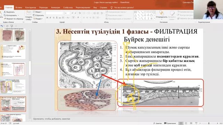The height and width of the screenshot is (125, 223).
Task: Select the oval shape in gallery
Action: [x=148, y=12]
